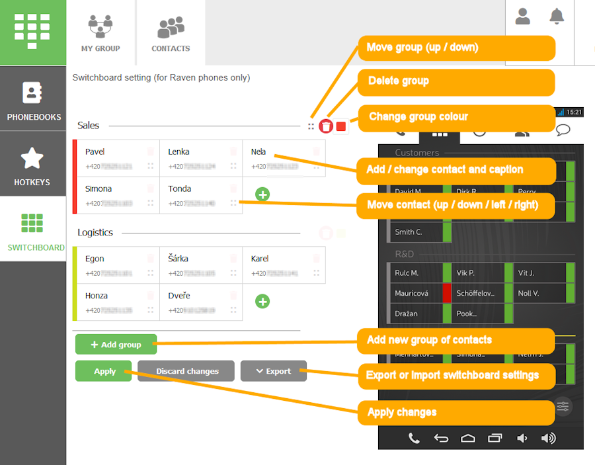Tap the phone's home icon
The image size is (595, 465).
point(467,438)
